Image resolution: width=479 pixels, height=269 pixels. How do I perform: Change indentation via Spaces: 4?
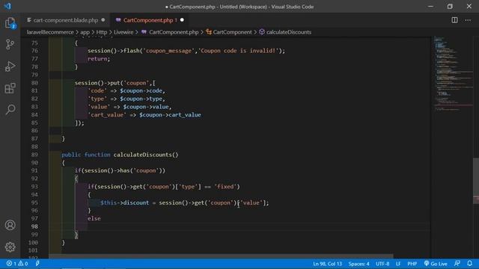pyautogui.click(x=359, y=264)
